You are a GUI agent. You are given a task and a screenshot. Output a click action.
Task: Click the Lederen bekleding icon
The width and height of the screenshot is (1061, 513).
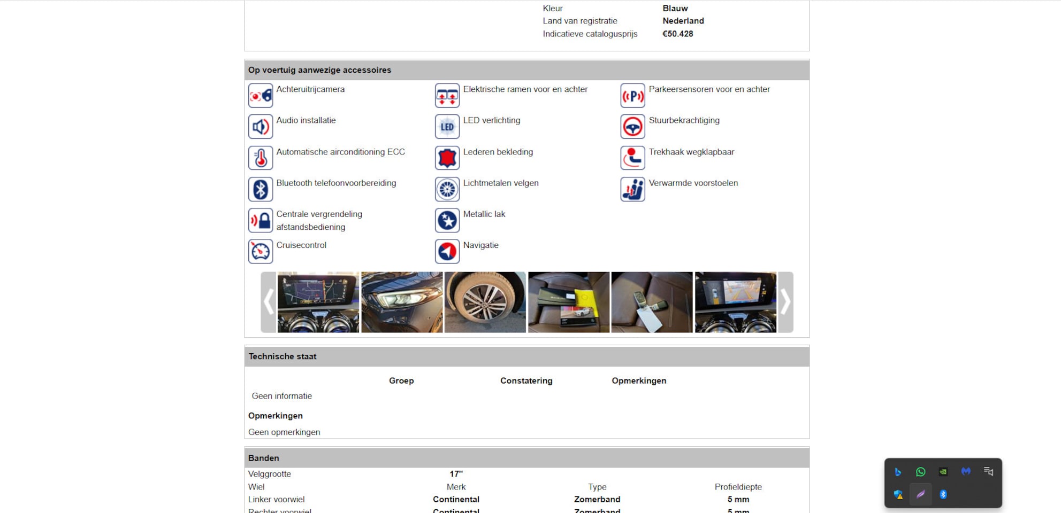click(x=447, y=158)
